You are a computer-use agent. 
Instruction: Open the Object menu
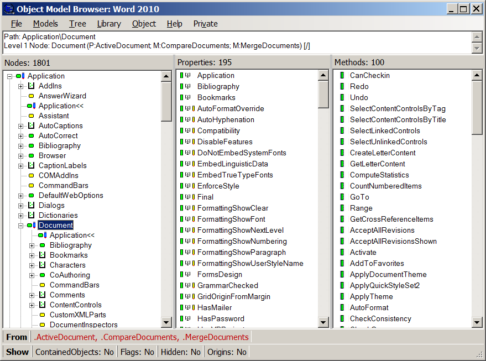tap(144, 24)
